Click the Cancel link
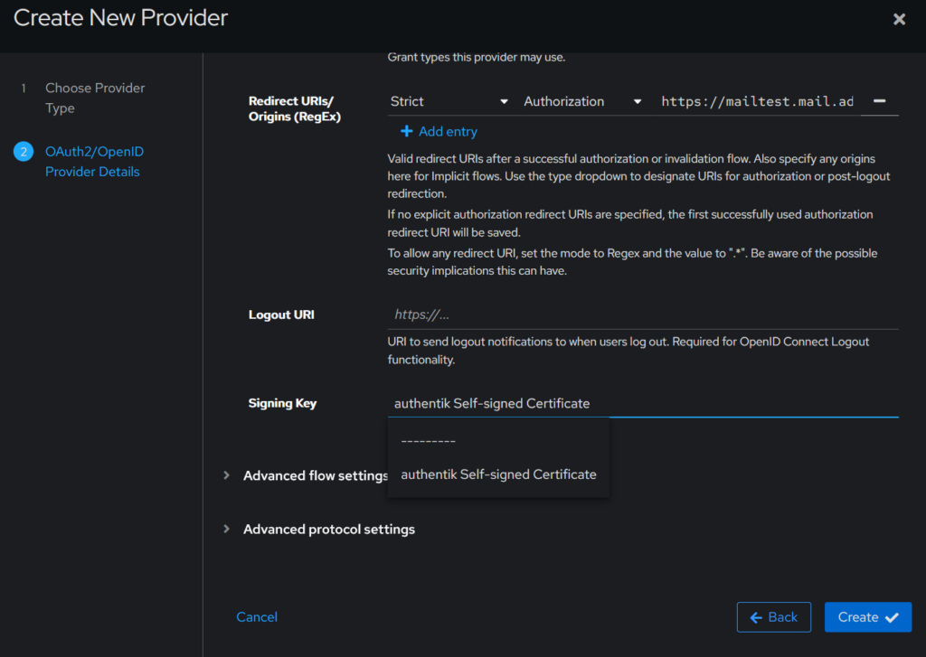Image resolution: width=926 pixels, height=657 pixels. coord(256,617)
